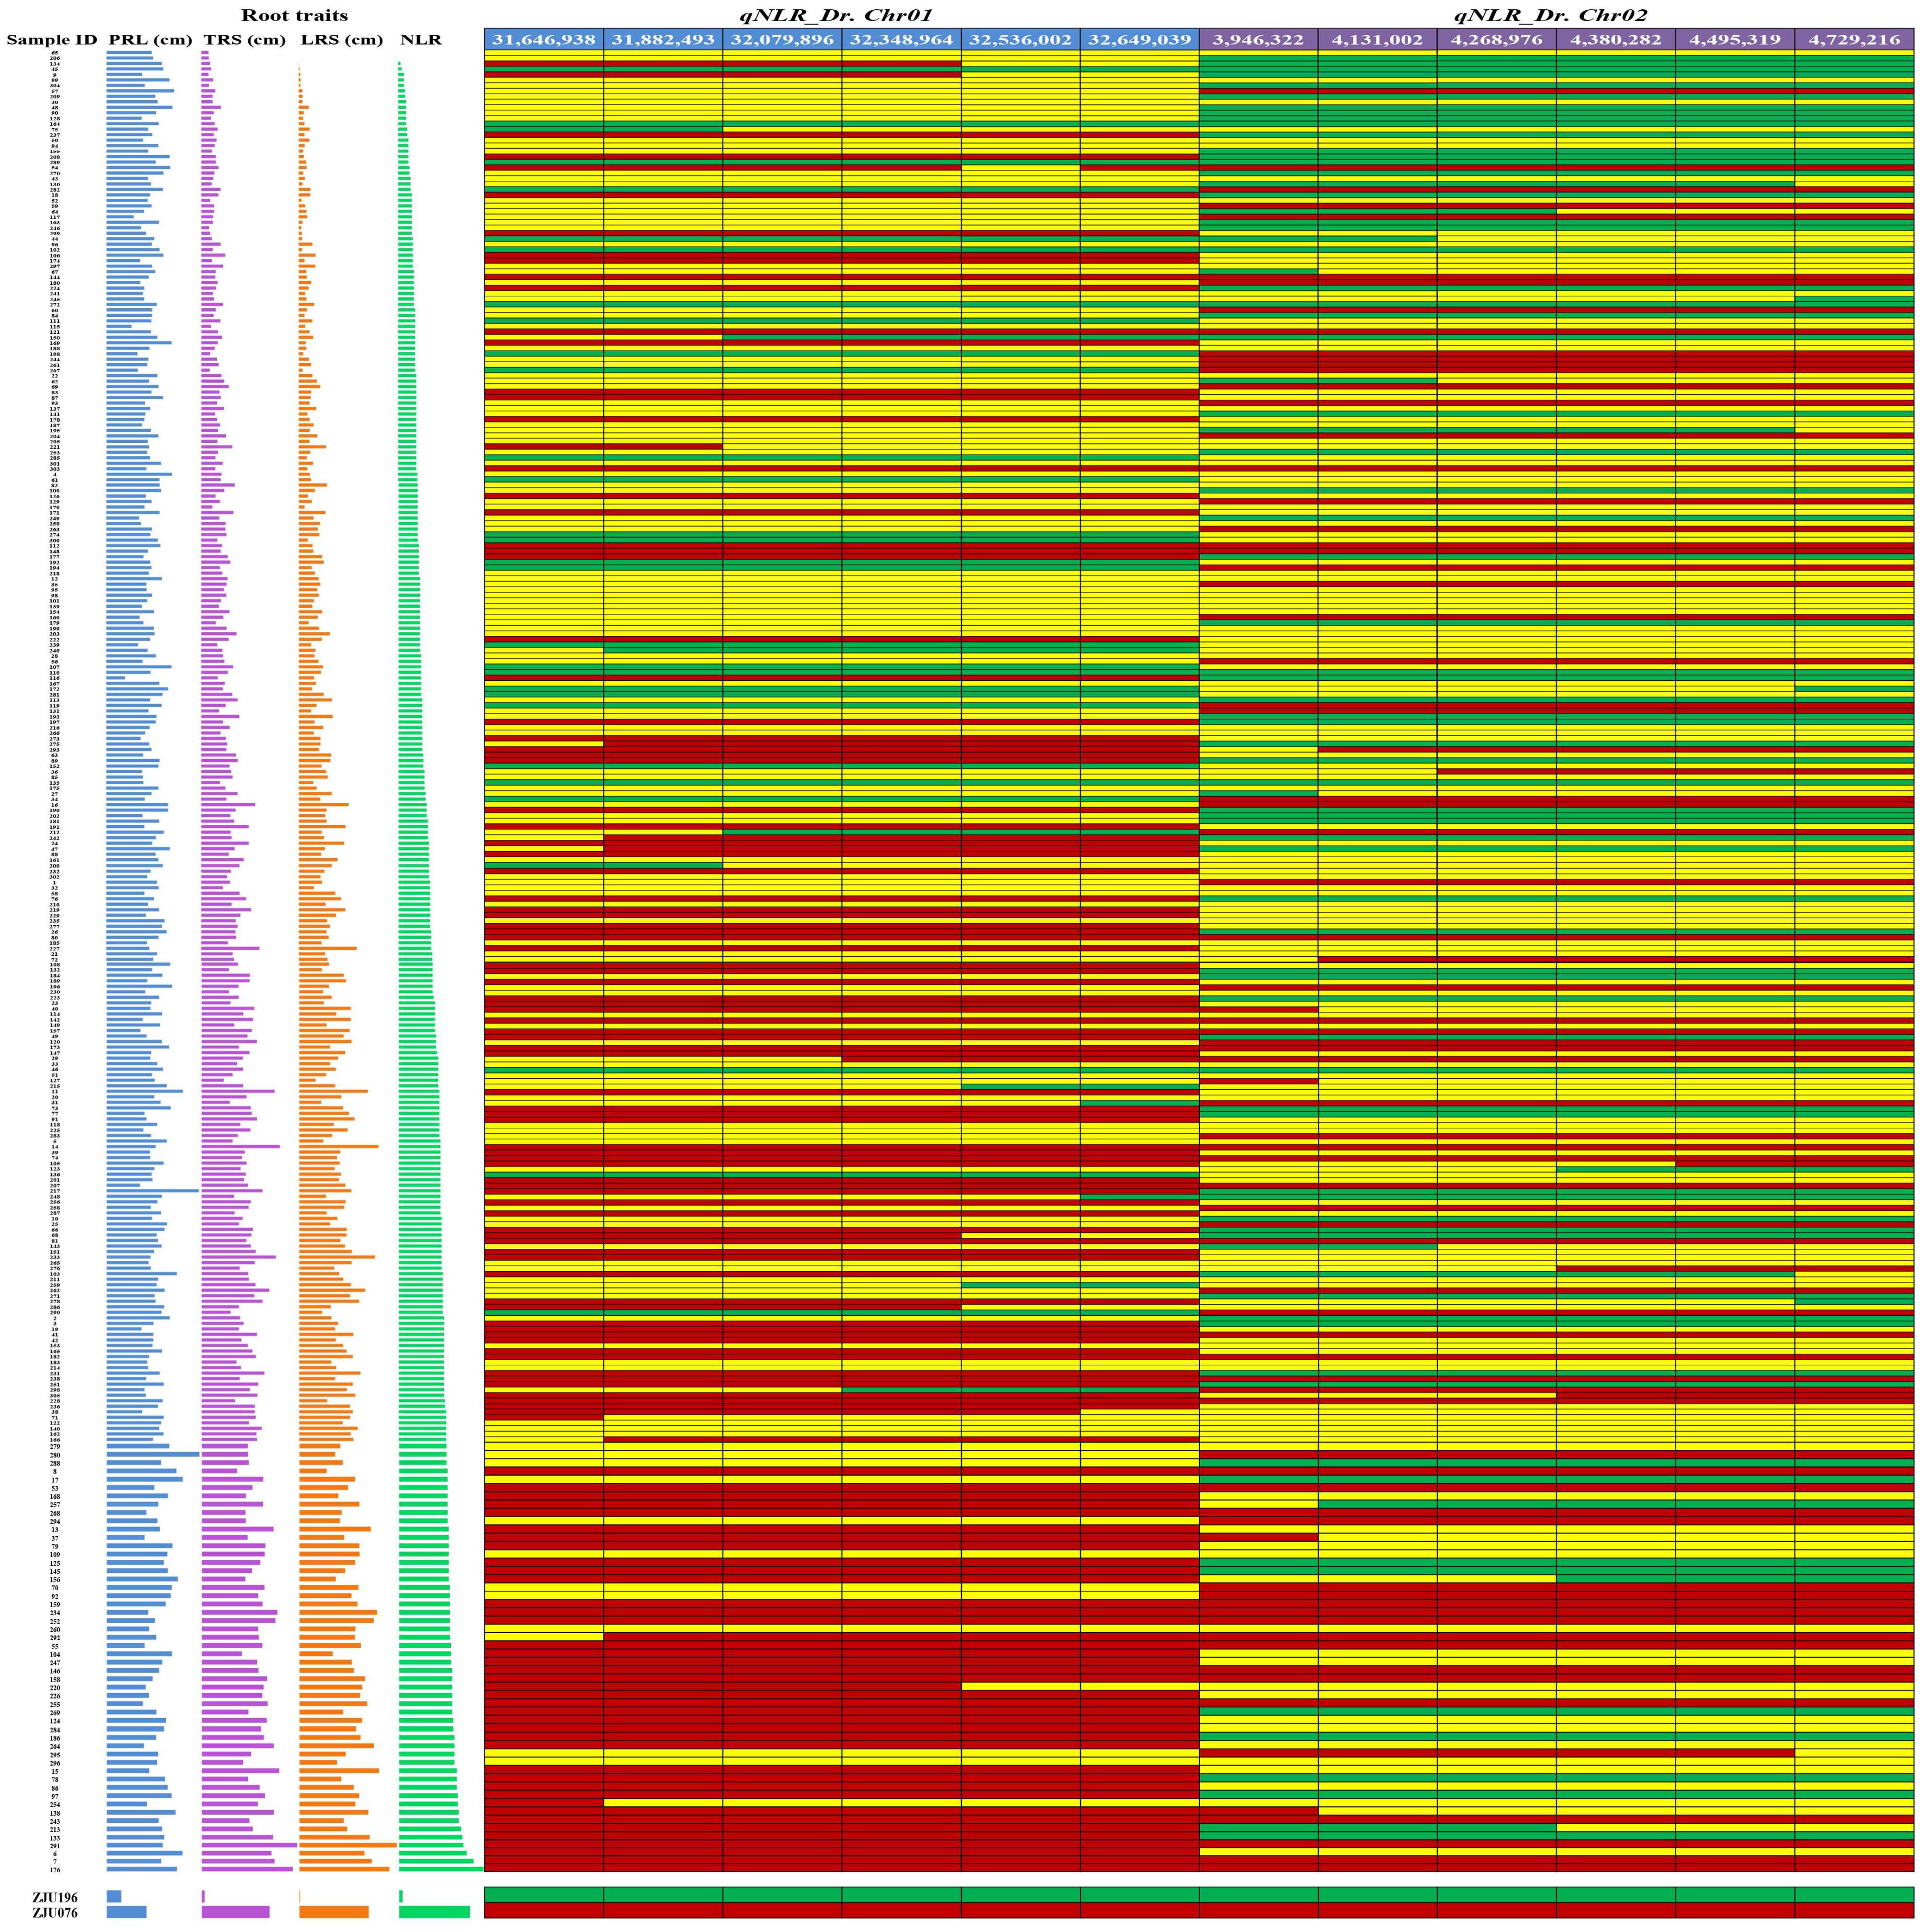
Task: Select the 3,946,322 purple column header
Action: (x=1258, y=40)
